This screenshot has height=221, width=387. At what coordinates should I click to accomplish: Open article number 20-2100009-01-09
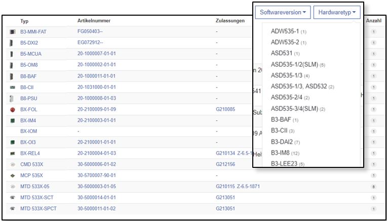coord(97,109)
